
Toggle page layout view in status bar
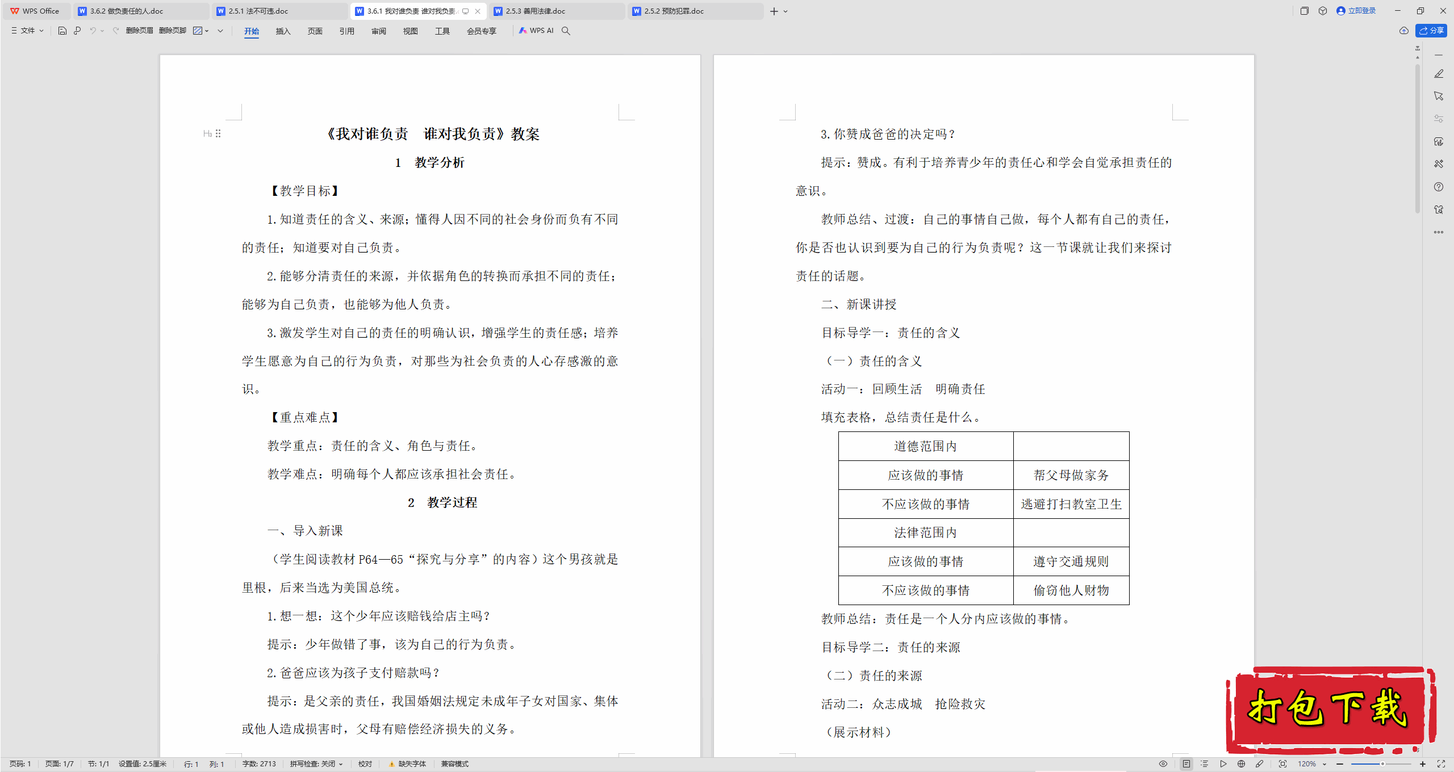pyautogui.click(x=1186, y=764)
